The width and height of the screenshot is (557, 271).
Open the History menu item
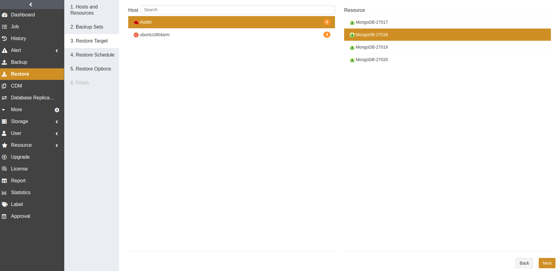(32, 38)
